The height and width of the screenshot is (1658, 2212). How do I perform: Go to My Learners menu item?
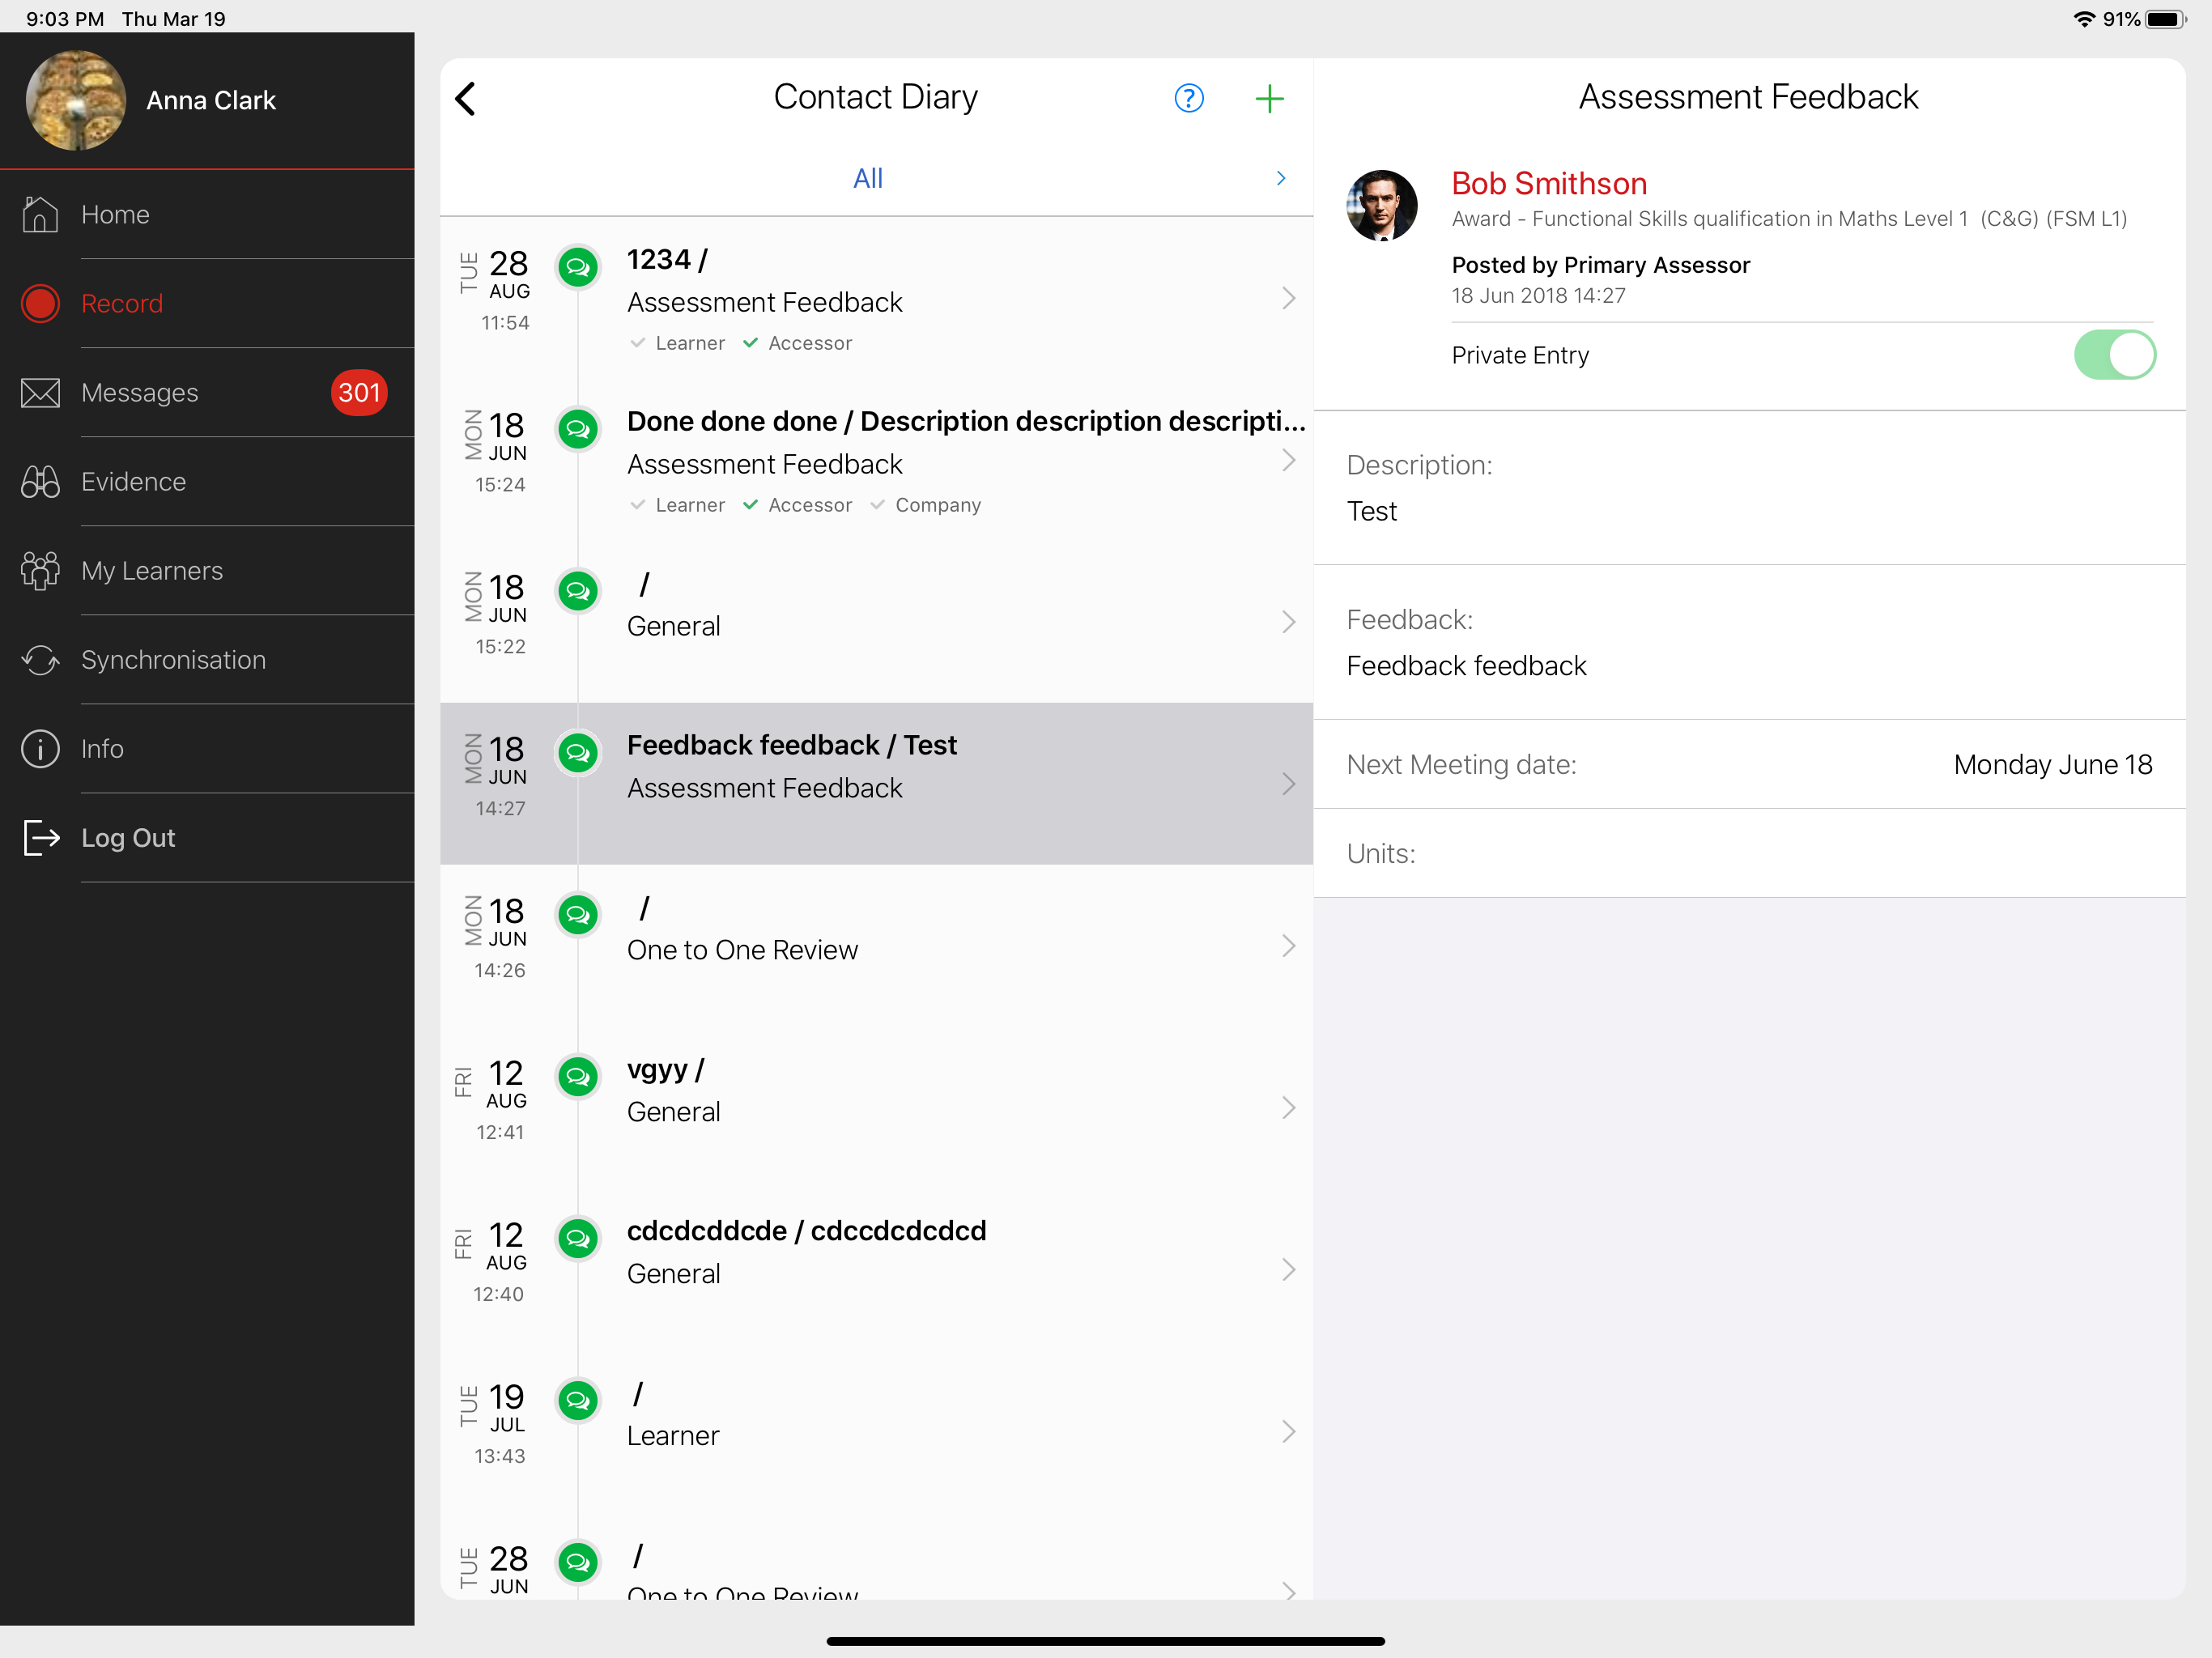click(x=152, y=571)
